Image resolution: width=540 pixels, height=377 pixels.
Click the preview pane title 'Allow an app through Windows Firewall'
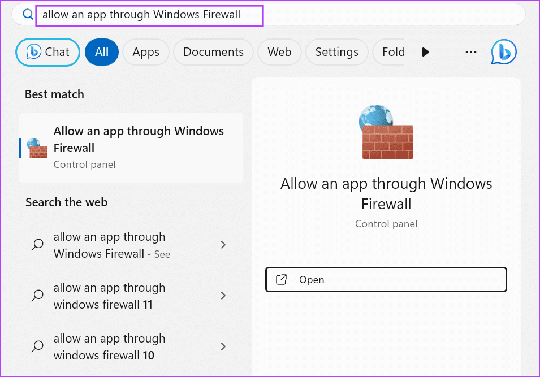[x=386, y=193]
